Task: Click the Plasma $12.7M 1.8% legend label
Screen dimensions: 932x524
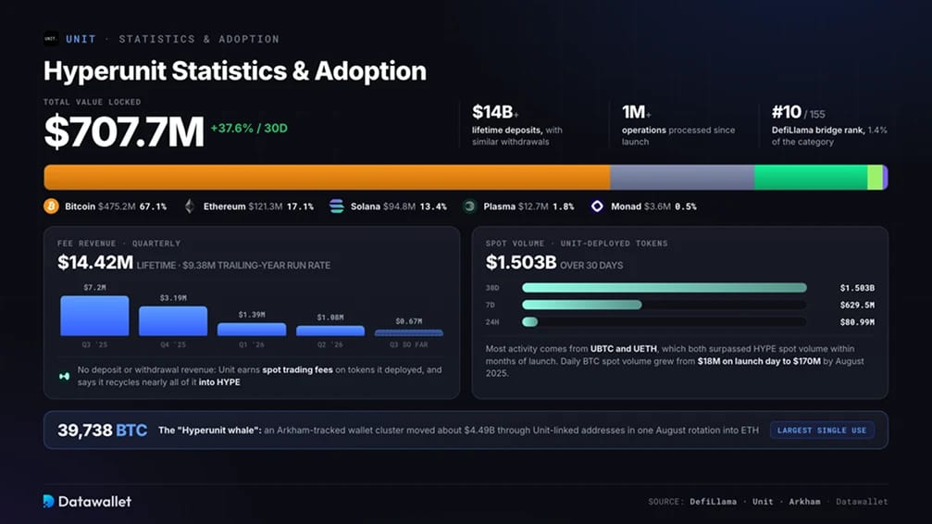Action: [x=528, y=206]
